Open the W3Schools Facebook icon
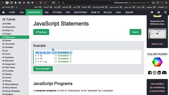 [x=150, y=73]
